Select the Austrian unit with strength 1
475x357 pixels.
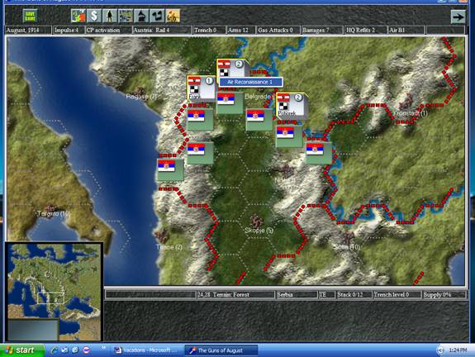201,88
